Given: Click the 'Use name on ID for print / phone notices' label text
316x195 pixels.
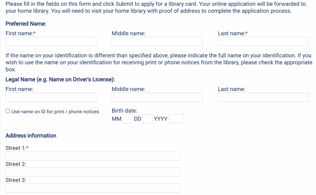Looking at the screenshot, I should pos(55,112).
